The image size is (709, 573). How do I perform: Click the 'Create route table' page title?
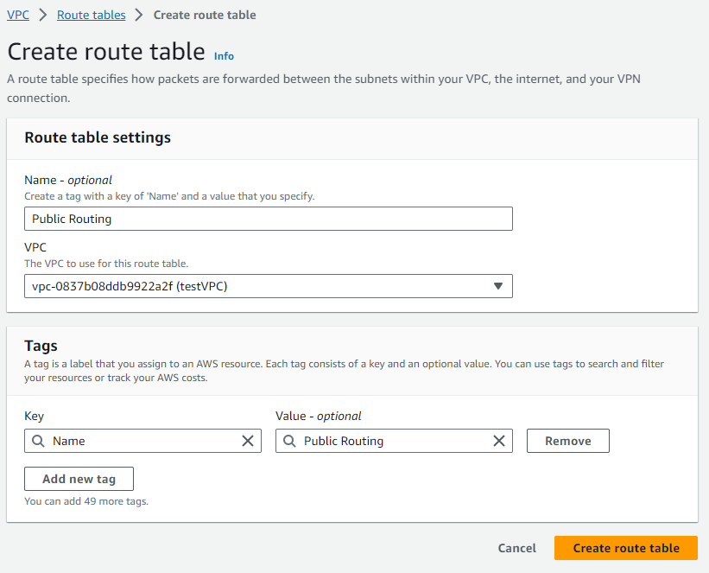106,51
